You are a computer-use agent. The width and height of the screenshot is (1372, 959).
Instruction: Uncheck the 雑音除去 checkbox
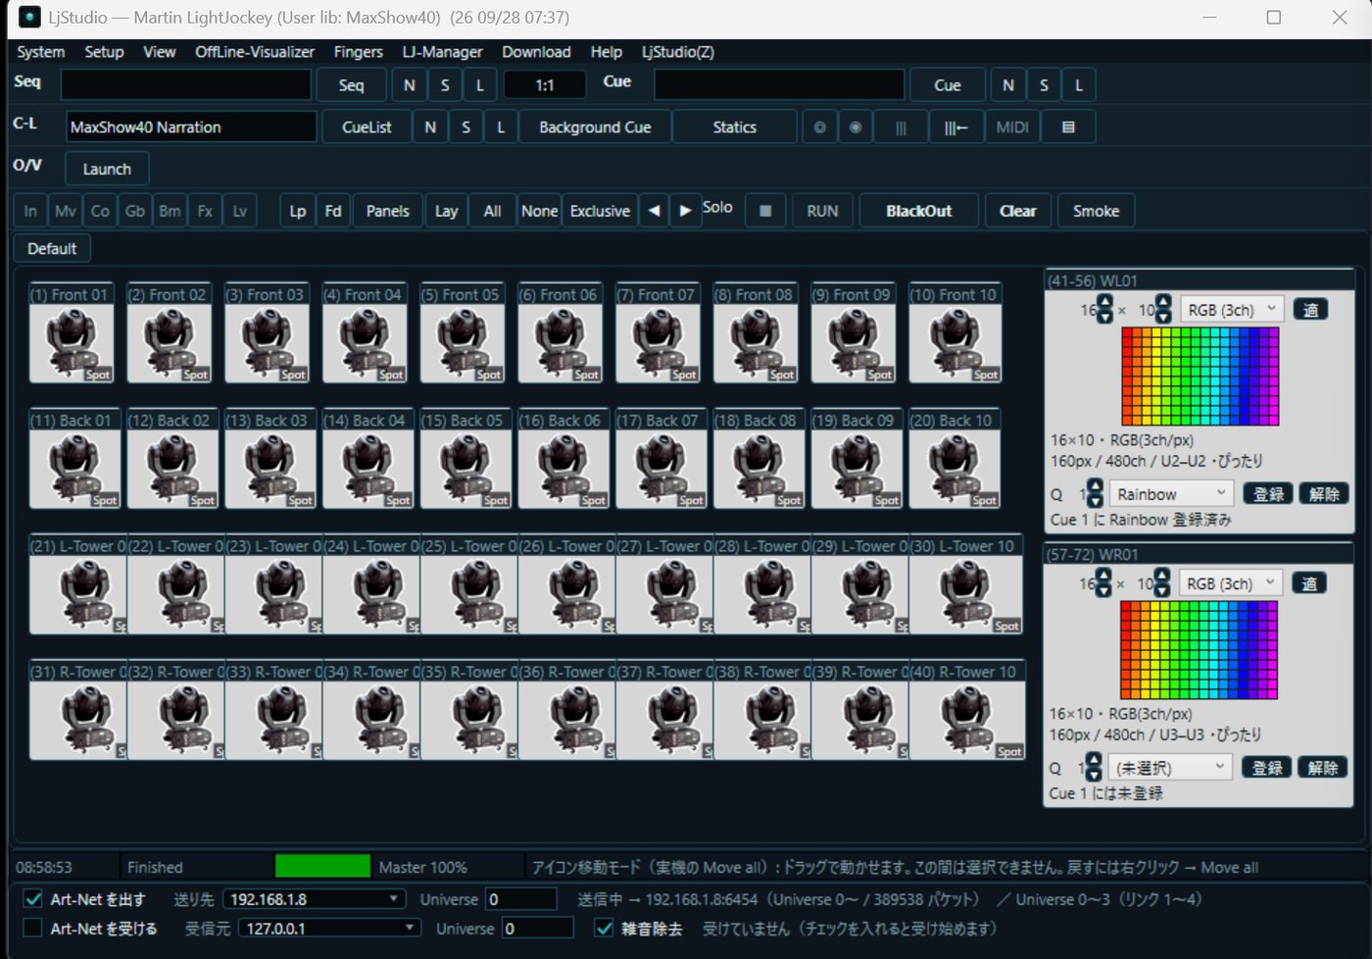(604, 928)
